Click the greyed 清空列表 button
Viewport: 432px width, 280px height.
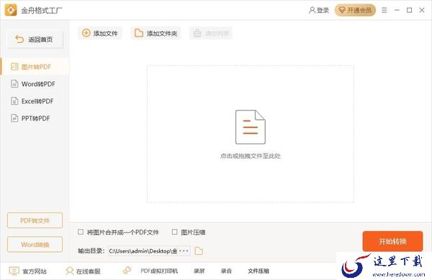pos(211,33)
